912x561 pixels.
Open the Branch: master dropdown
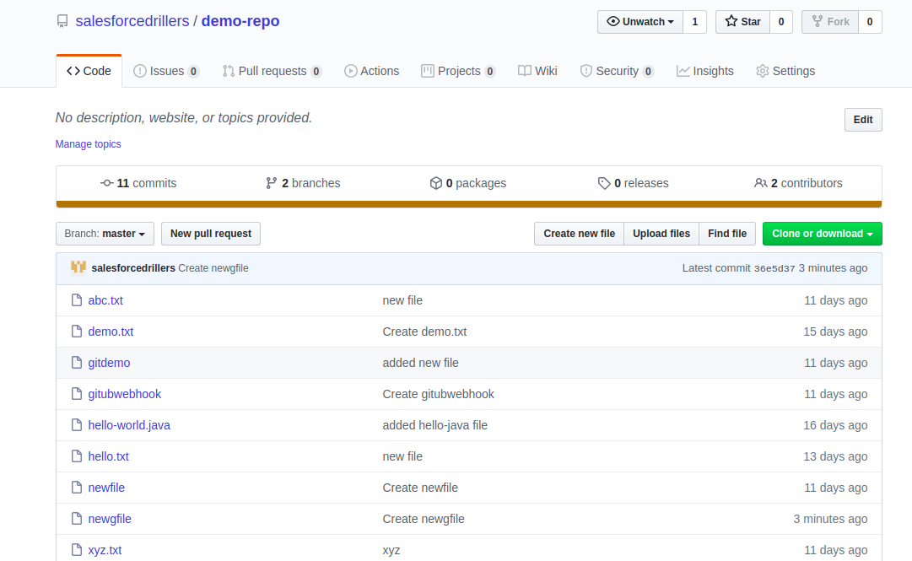point(105,234)
